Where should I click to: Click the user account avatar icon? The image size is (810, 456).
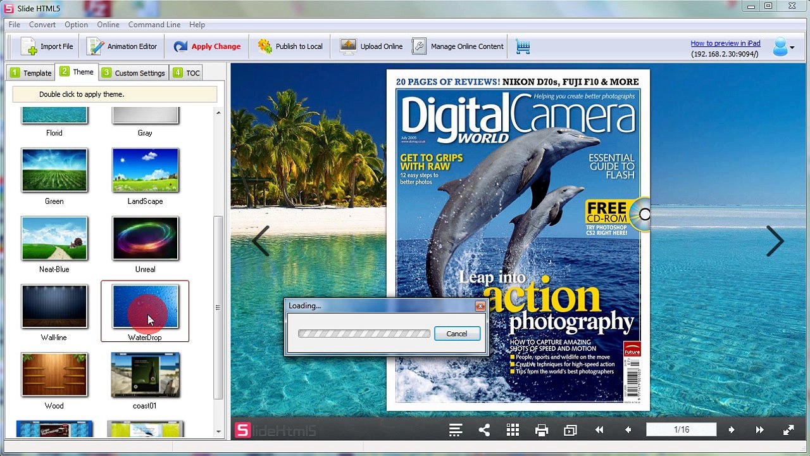pos(780,47)
